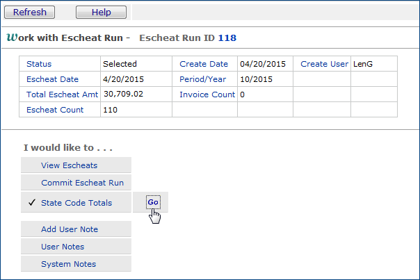420x280 pixels.
Task: Click the Create Date field label
Action: (204, 64)
